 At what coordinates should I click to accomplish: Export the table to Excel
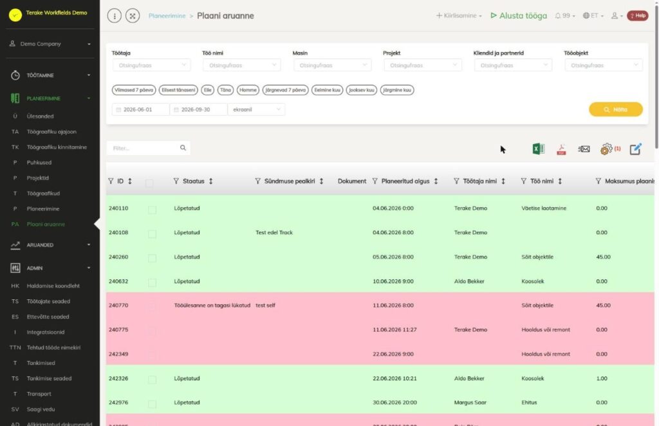click(539, 149)
